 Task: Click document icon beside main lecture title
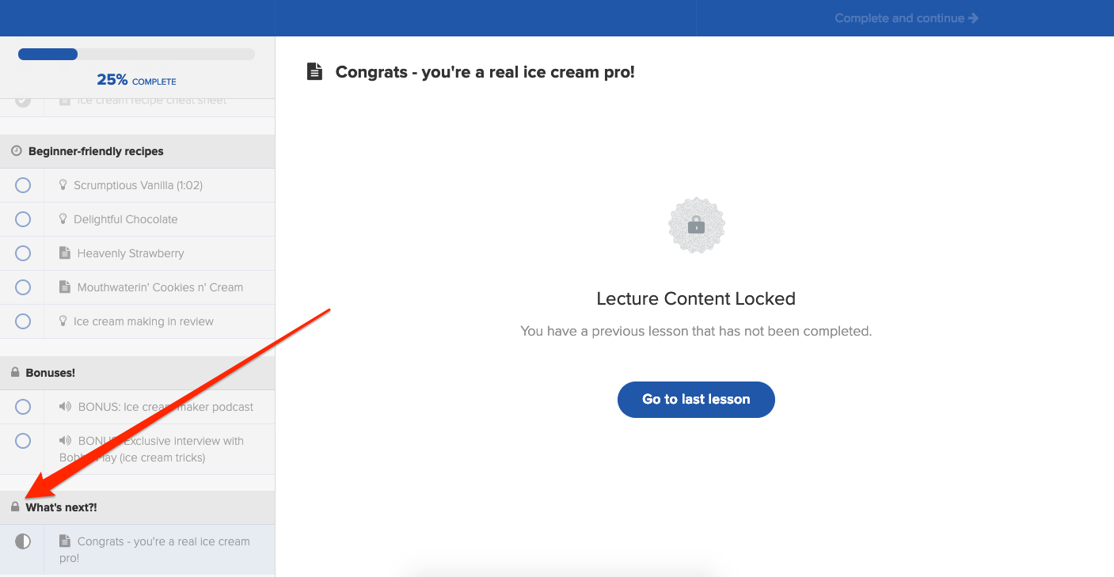(315, 72)
